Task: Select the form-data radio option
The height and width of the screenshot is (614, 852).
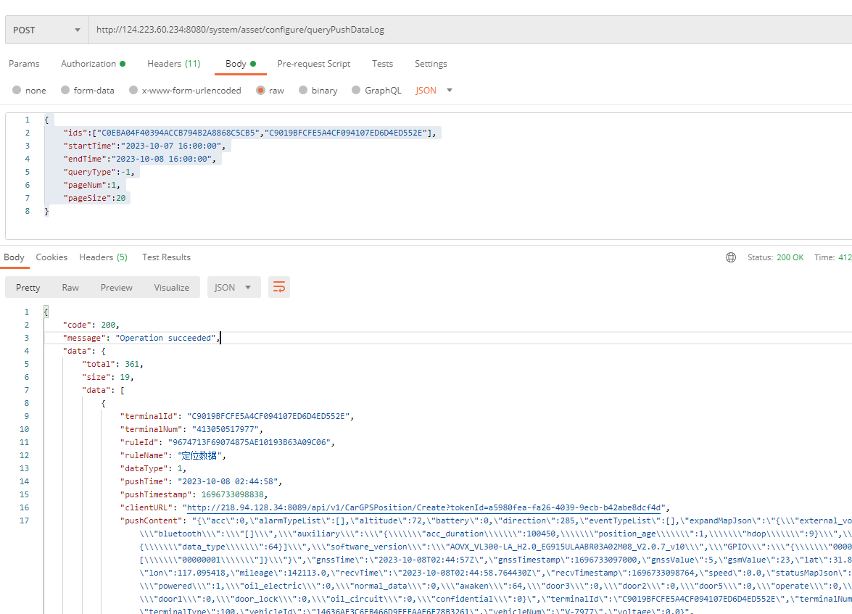Action: click(66, 91)
